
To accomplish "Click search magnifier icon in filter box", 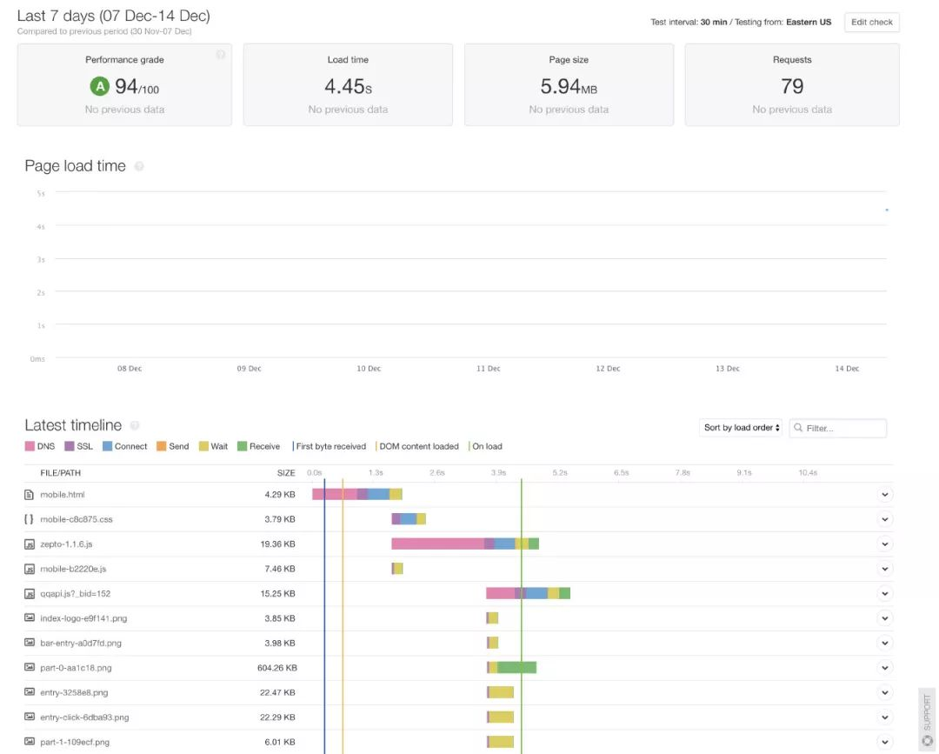I will tap(798, 428).
